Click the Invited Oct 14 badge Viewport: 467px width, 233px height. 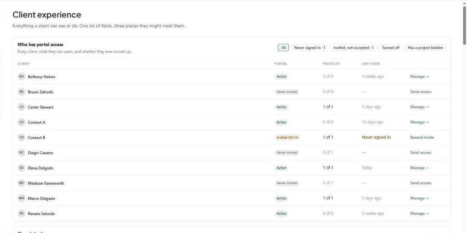click(x=287, y=138)
